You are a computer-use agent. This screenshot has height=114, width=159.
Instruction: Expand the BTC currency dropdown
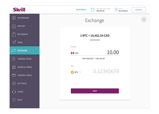[76, 72]
